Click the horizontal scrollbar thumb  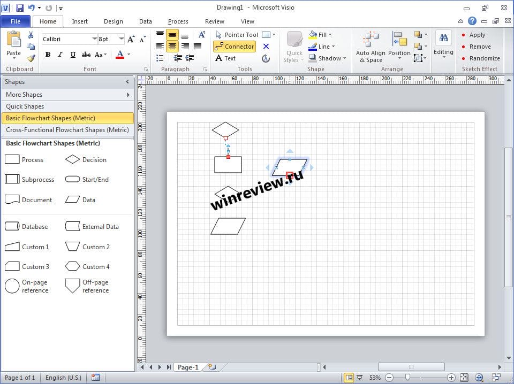411,367
